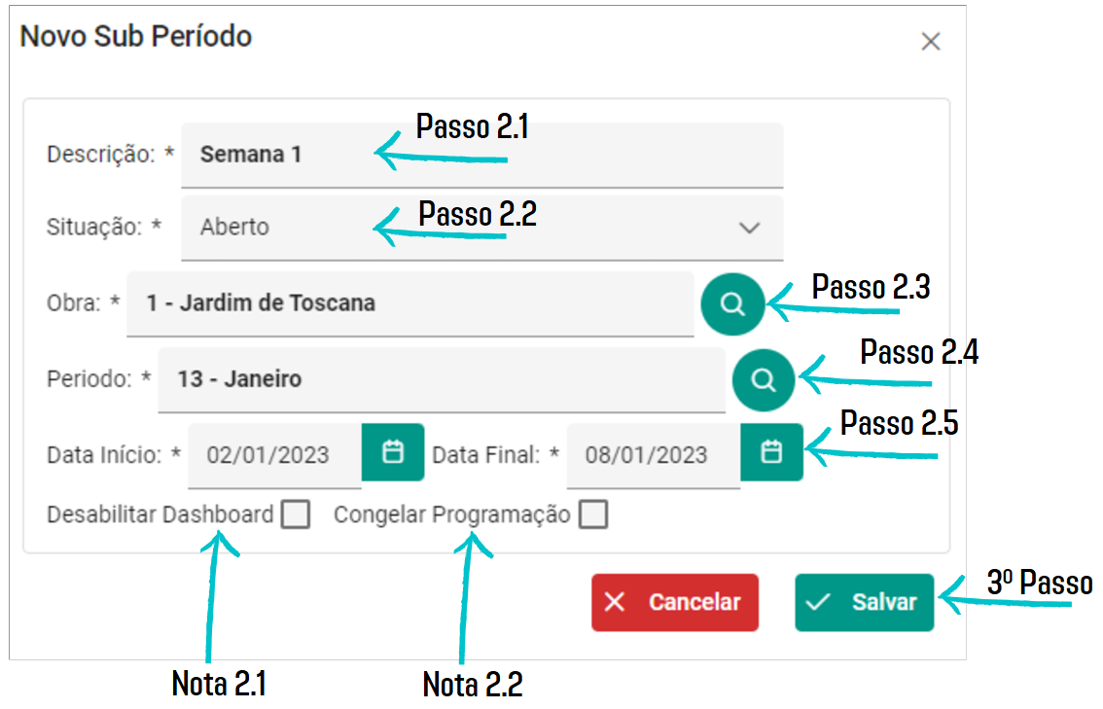This screenshot has width=1103, height=709.
Task: Open the Situação field showing Aberto
Action: tap(481, 228)
